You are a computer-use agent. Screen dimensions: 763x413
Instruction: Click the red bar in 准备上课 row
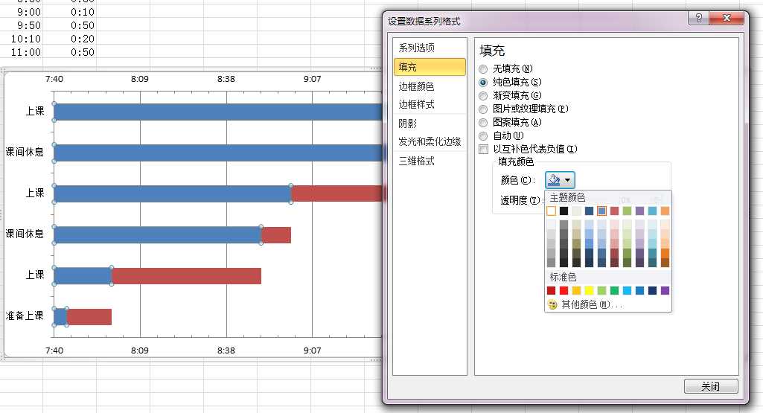(89, 317)
